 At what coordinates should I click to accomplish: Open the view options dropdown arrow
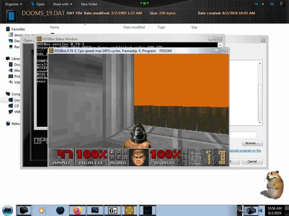click(263, 4)
